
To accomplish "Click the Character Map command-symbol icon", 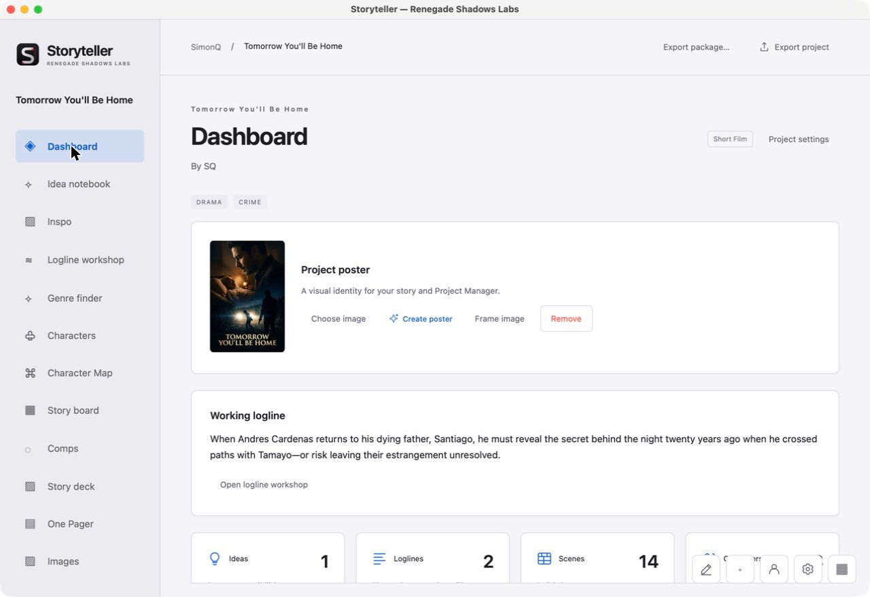I will pos(30,373).
